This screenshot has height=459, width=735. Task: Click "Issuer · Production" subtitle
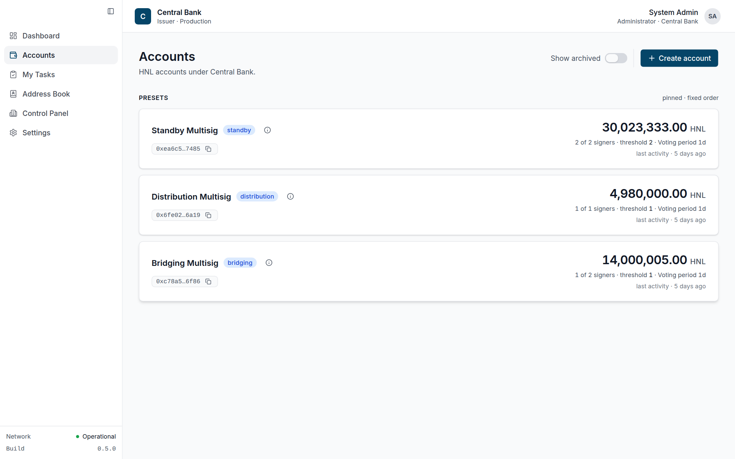tap(184, 21)
